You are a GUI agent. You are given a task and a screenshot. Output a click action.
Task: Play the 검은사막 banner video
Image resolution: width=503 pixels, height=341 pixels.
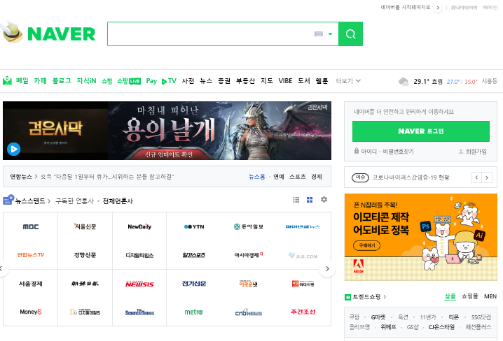point(14,149)
